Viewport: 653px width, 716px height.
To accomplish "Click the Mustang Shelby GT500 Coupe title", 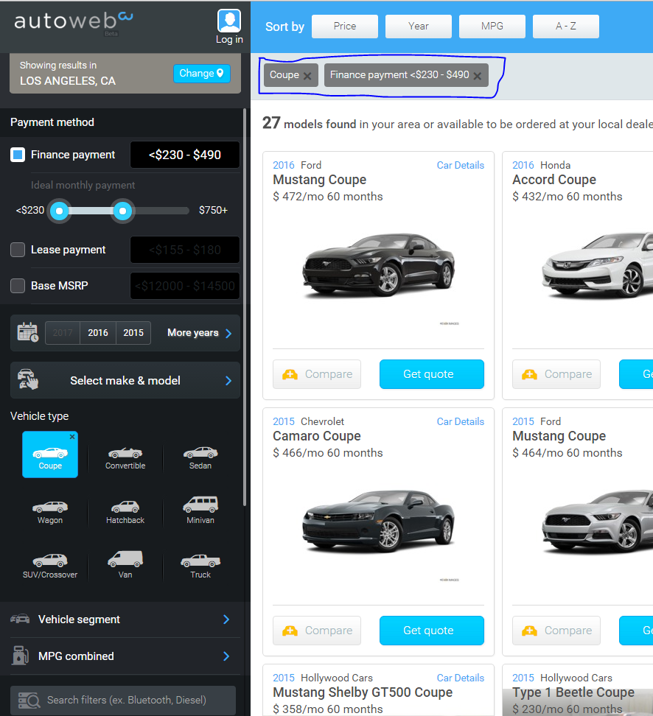I will point(363,692).
